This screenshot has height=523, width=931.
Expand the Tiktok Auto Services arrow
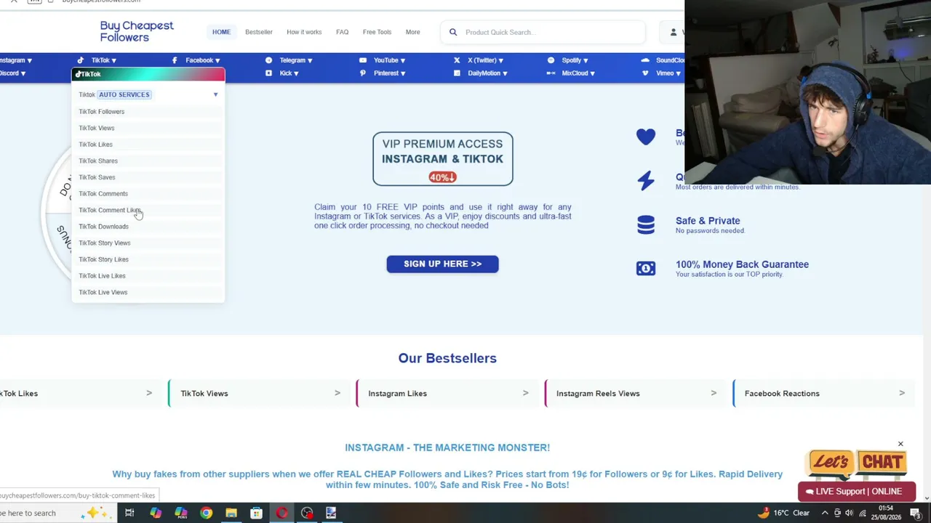tap(215, 94)
